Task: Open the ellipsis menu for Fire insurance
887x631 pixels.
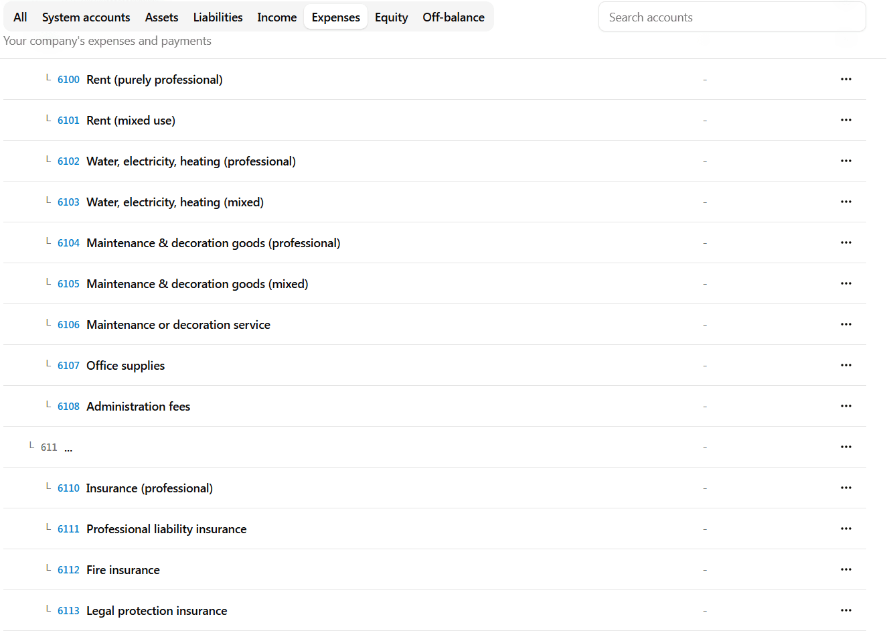Action: click(x=845, y=569)
